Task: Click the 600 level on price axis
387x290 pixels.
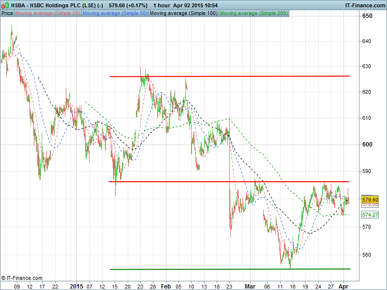Action: (368, 145)
